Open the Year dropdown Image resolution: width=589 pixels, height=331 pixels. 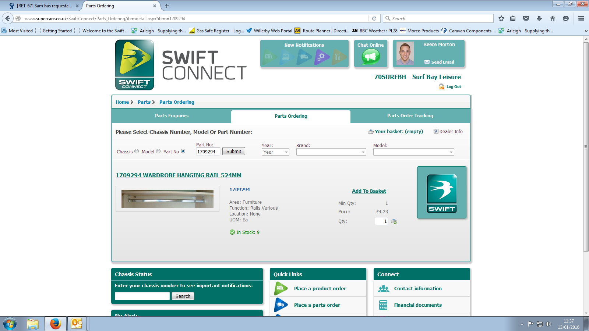275,152
